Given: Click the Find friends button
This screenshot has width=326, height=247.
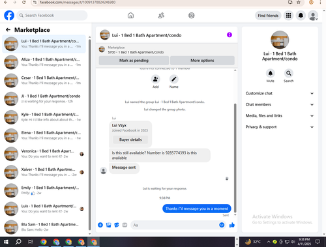Looking at the screenshot, I should pos(268,16).
